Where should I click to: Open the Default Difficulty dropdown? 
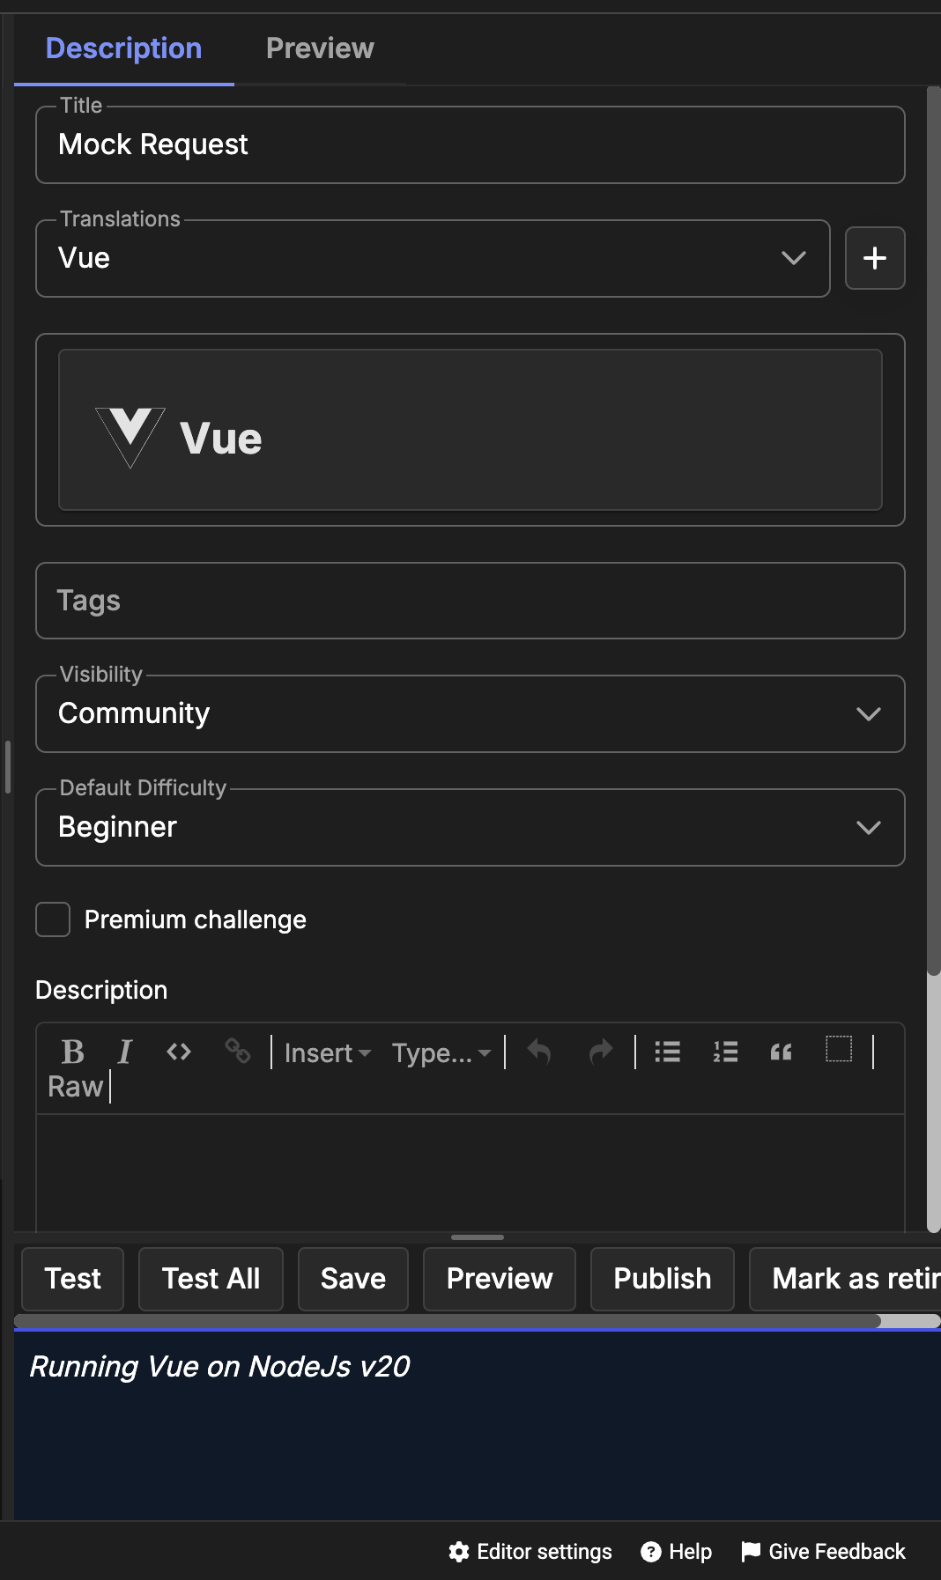point(470,827)
